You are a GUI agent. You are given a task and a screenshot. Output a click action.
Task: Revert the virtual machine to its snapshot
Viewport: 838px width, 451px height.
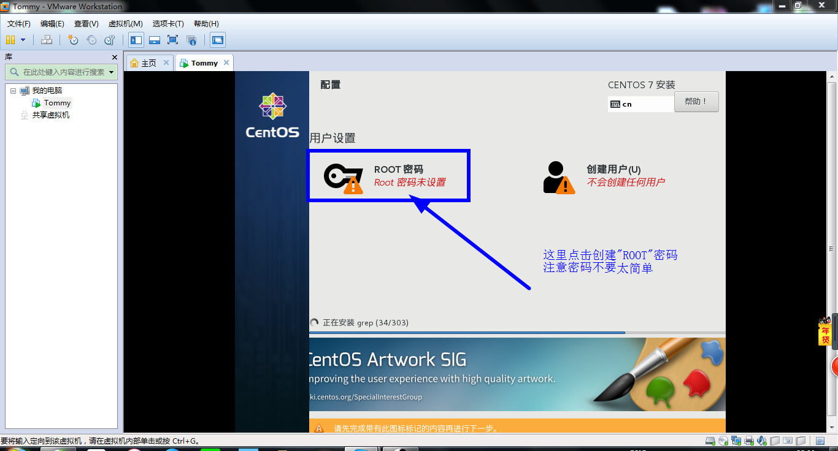point(91,40)
